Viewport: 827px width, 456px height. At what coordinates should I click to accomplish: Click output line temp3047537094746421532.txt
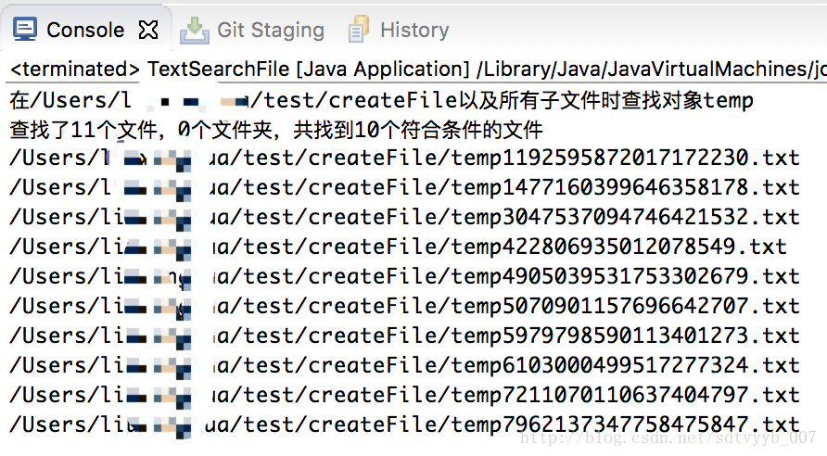point(404,217)
